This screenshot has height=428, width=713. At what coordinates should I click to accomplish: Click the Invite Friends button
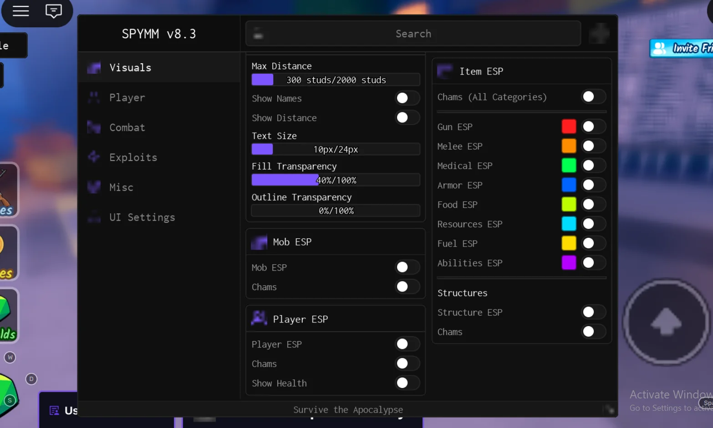[x=681, y=48]
